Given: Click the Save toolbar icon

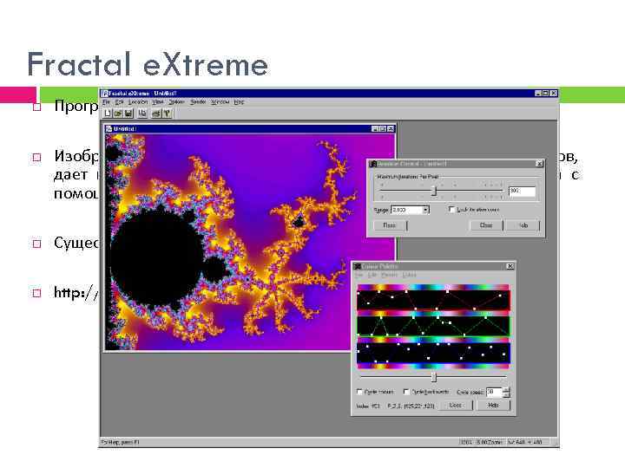Looking at the screenshot, I should [128, 114].
